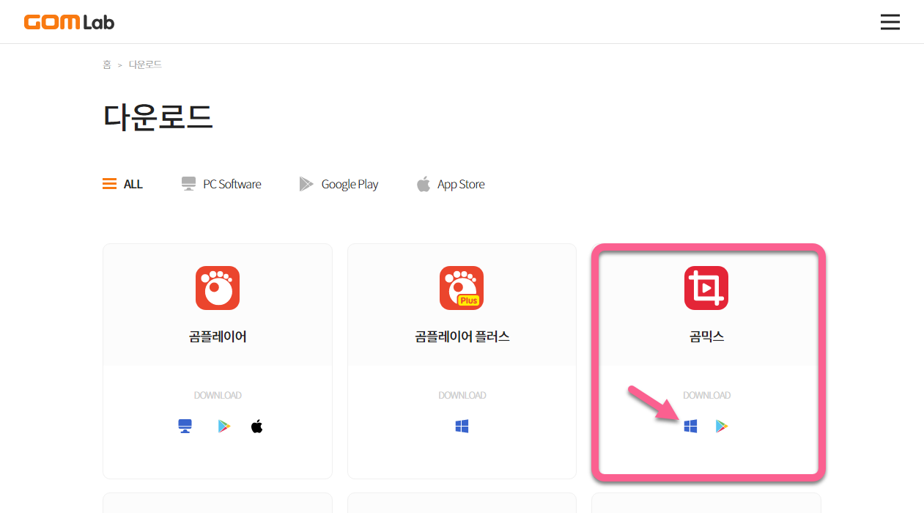The height and width of the screenshot is (513, 924).
Task: Select the ALL filter tab
Action: click(x=122, y=184)
